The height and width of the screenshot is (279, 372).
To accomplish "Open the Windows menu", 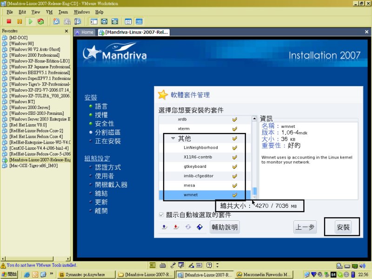I will [82, 12].
